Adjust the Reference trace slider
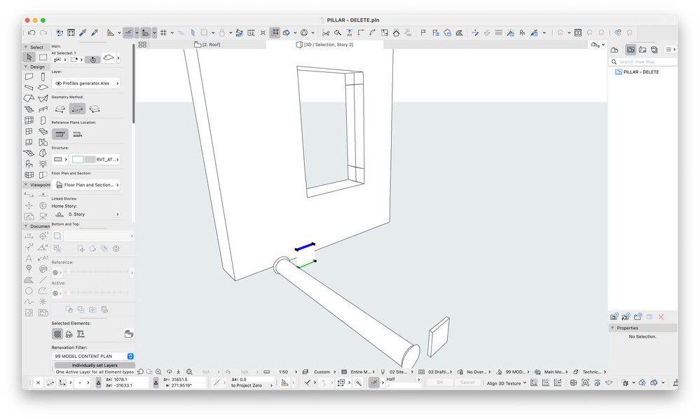700x419 pixels. 97,272
